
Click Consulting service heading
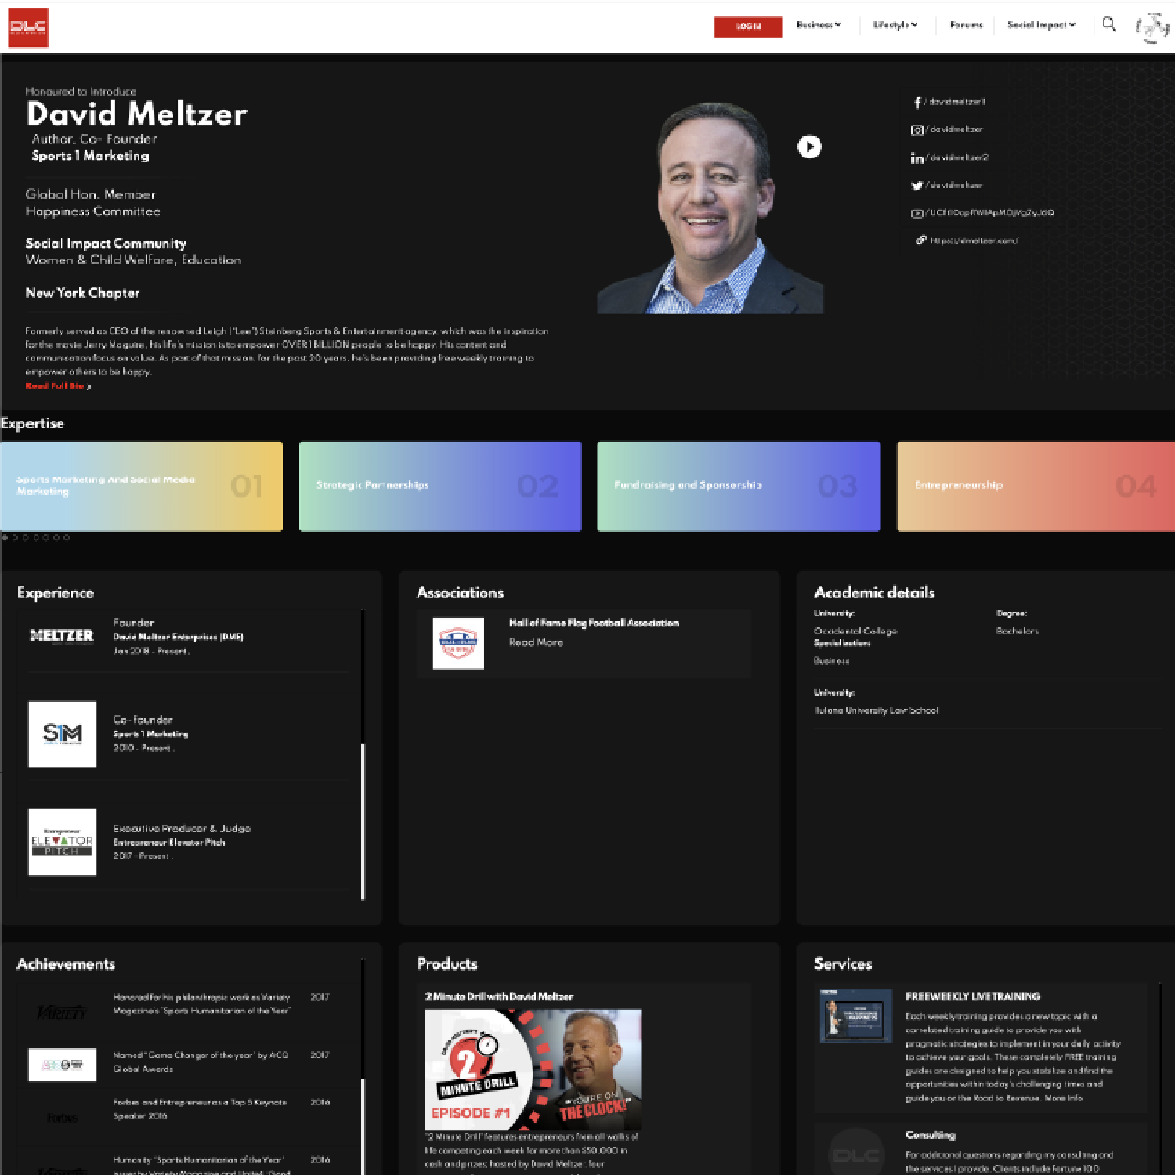click(x=931, y=1135)
